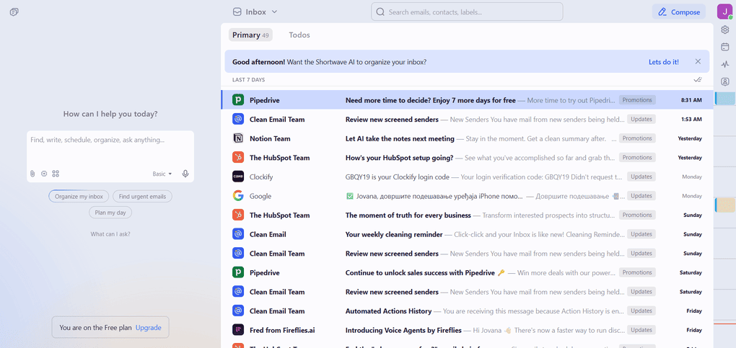Click the blue calendar event in right sidebar

point(725,99)
